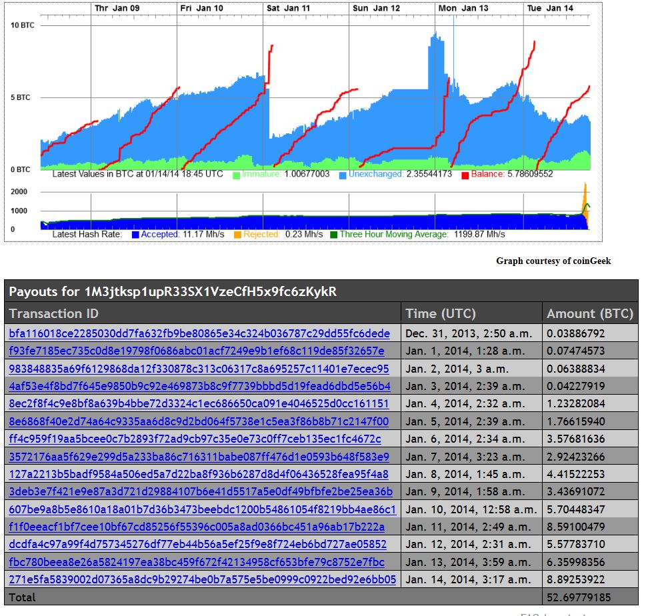
Task: Click the "Thr Jan 09" date label
Action: 117,8
